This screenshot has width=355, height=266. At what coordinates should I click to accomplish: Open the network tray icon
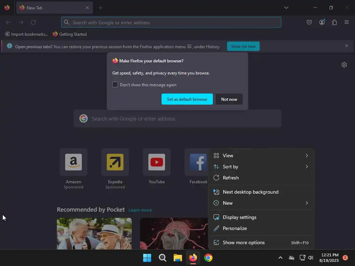click(x=302, y=258)
